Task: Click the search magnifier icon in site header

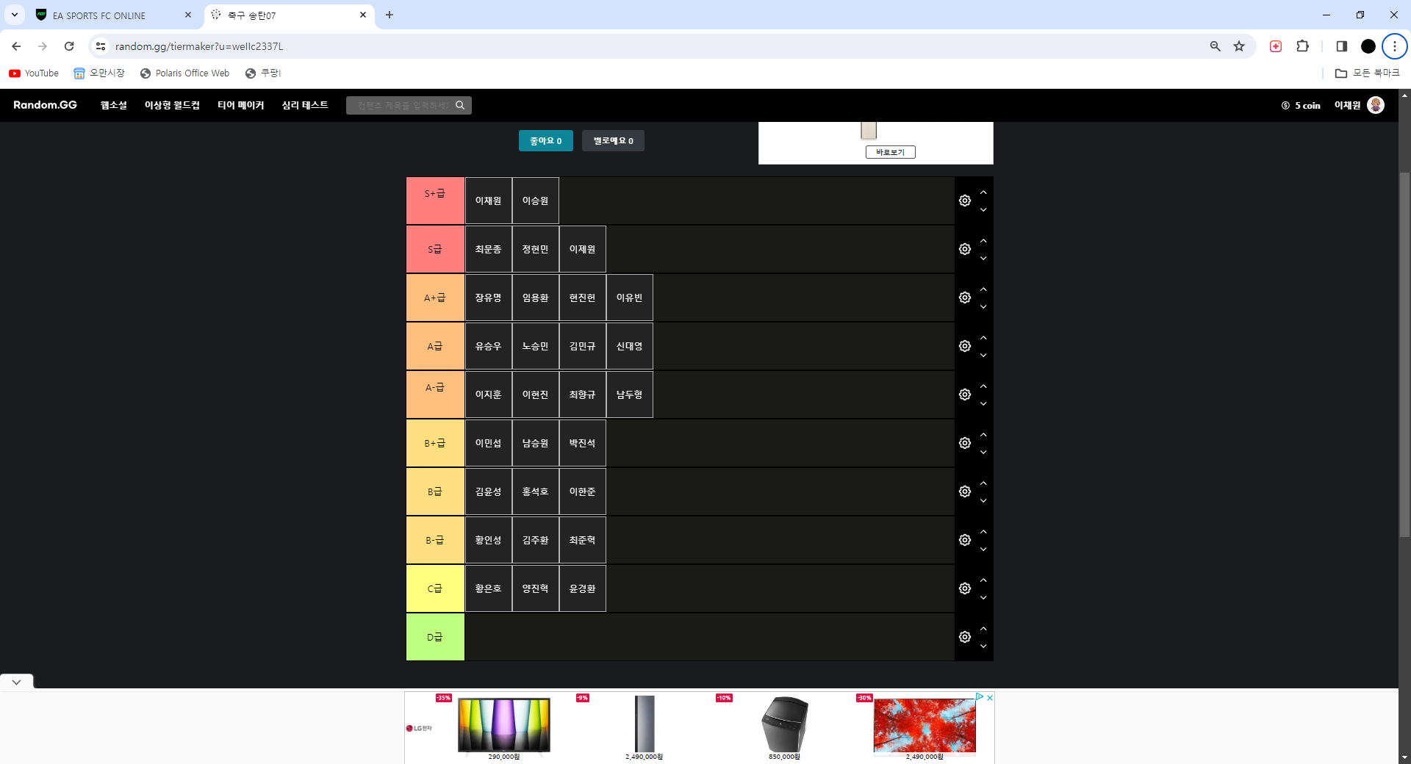Action: pos(460,105)
